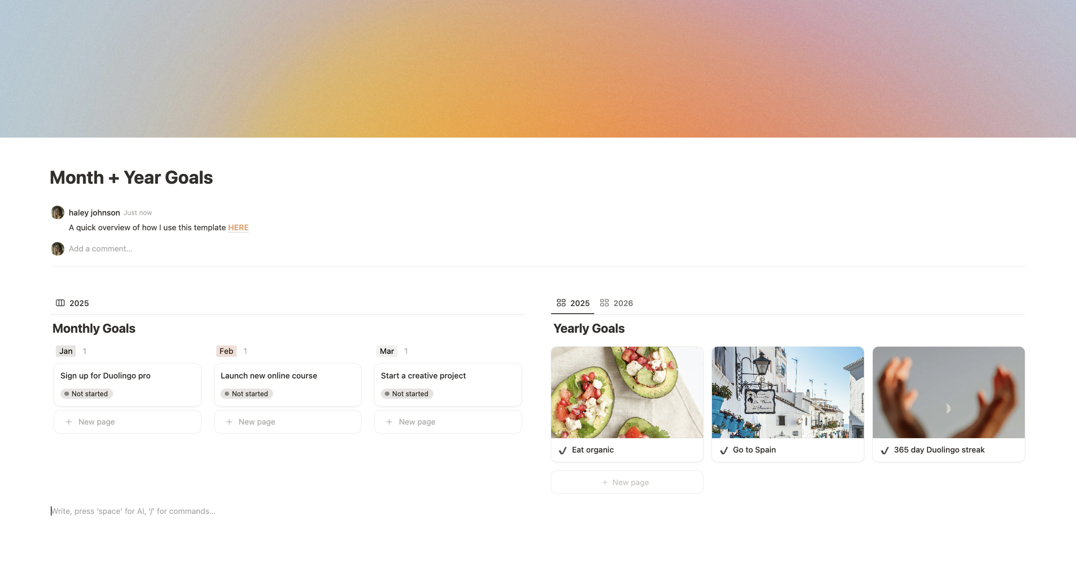Add a New page under Yearly Goals gallery
The image size is (1076, 585).
coord(627,482)
